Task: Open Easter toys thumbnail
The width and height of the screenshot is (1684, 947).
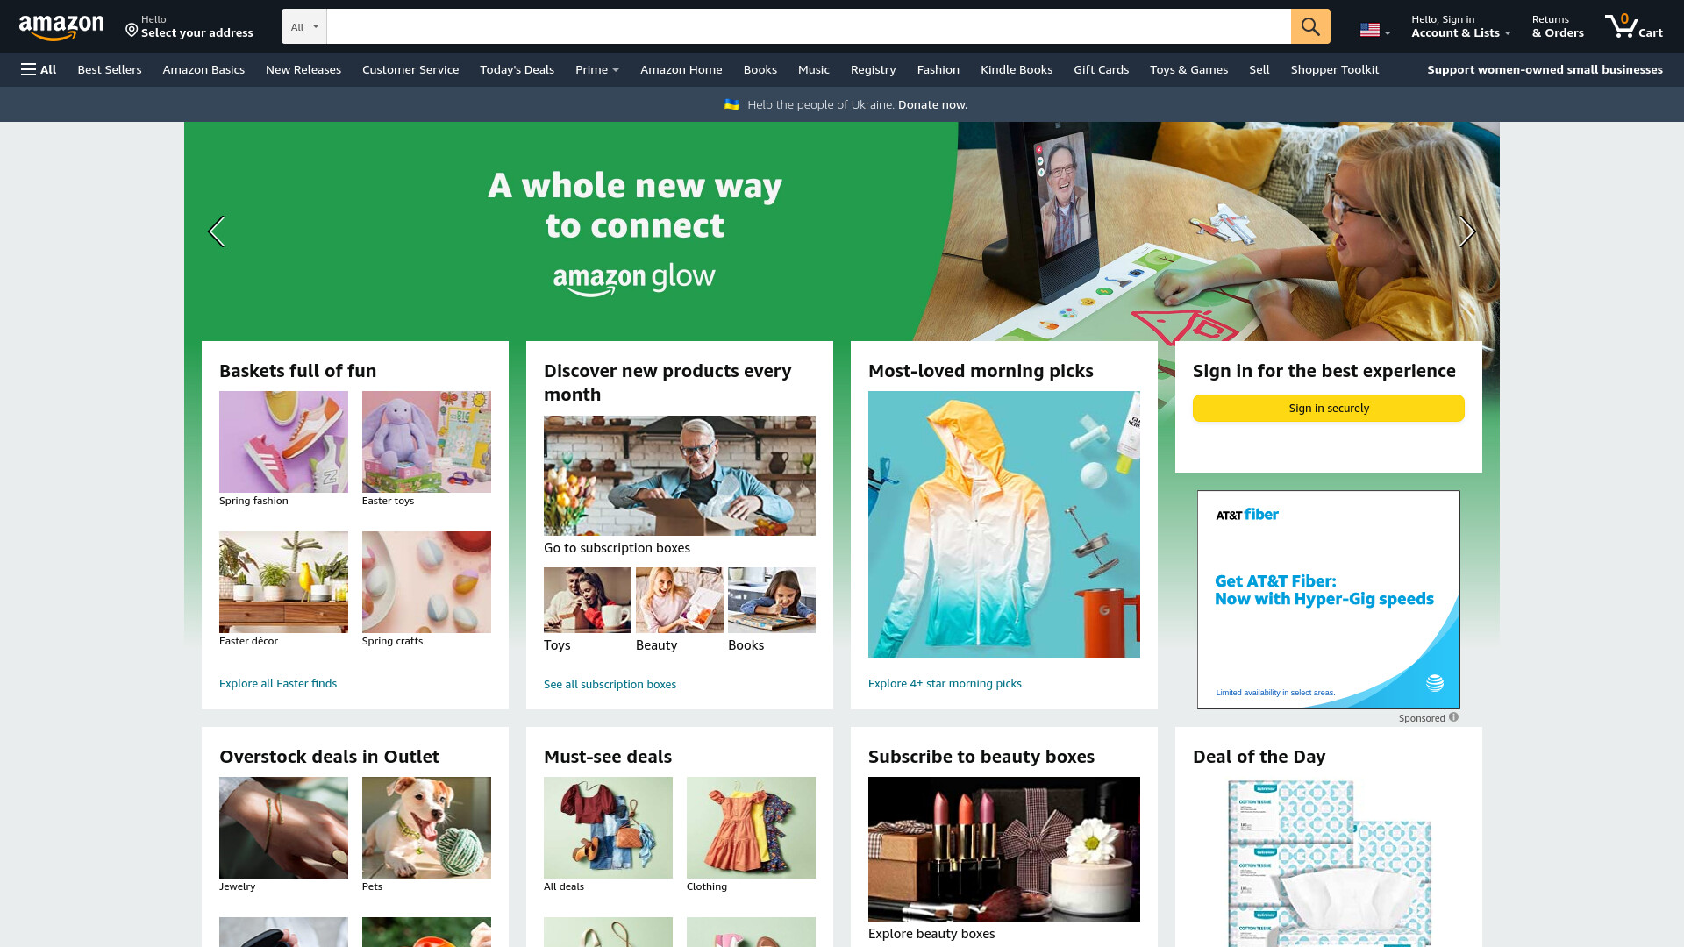Action: (426, 442)
